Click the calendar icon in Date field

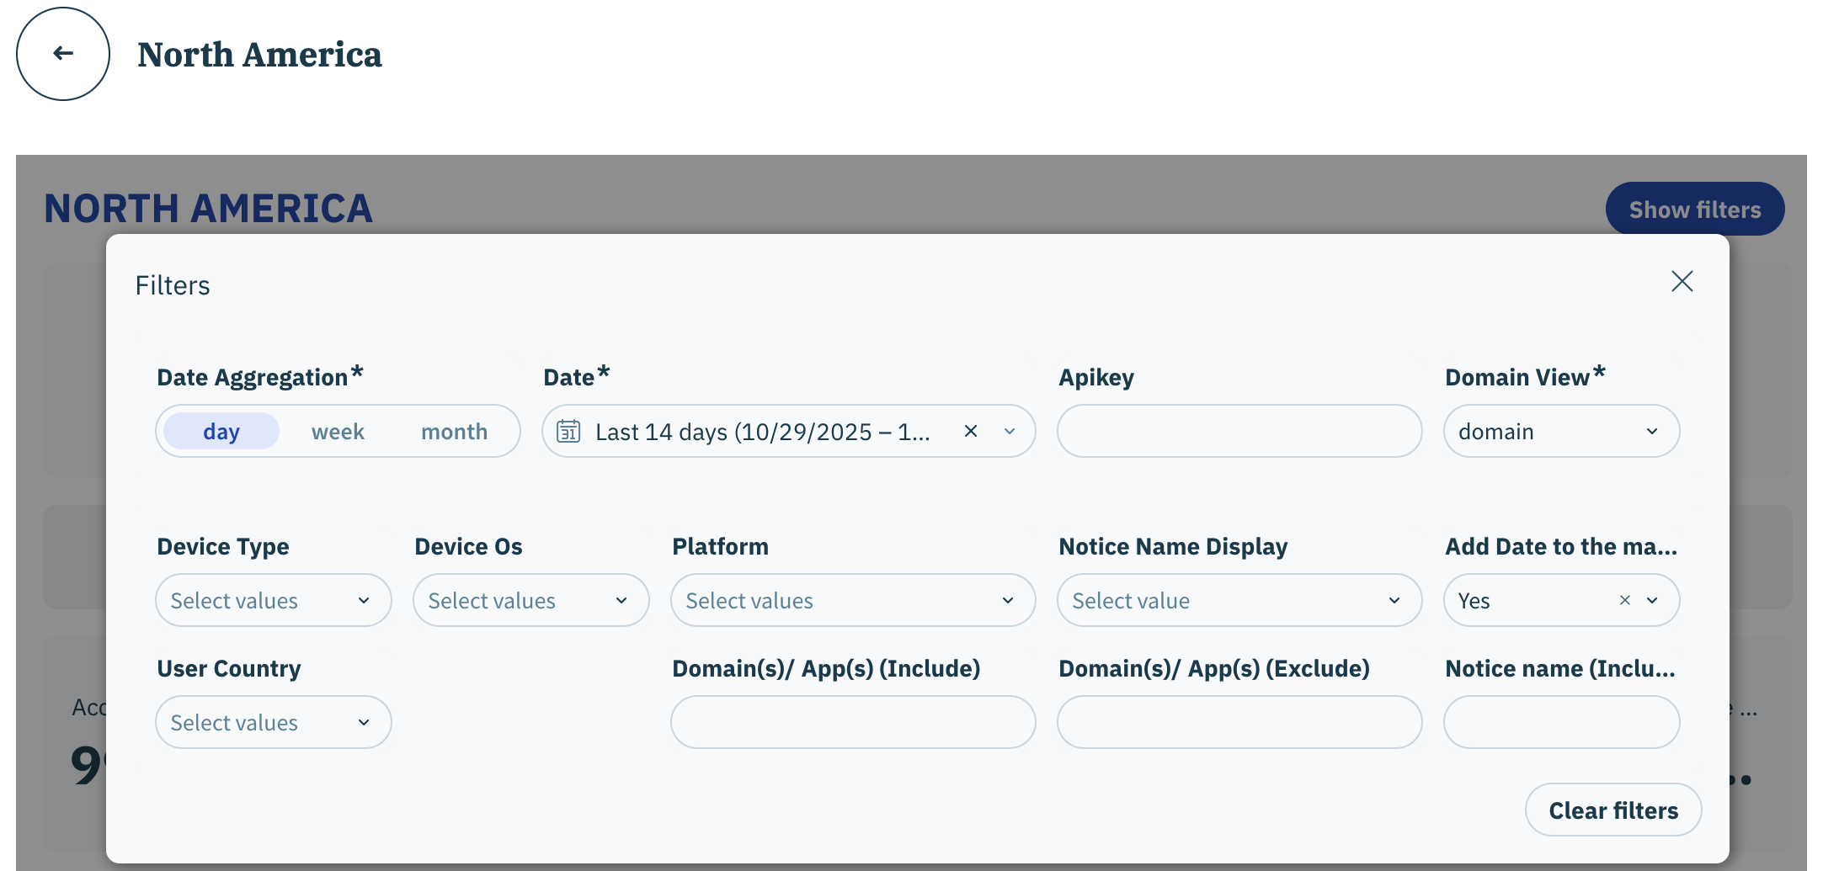568,432
